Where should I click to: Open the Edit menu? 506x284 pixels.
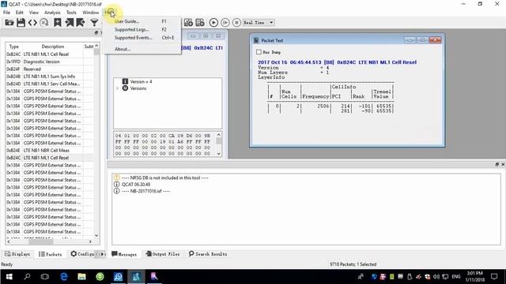(19, 13)
